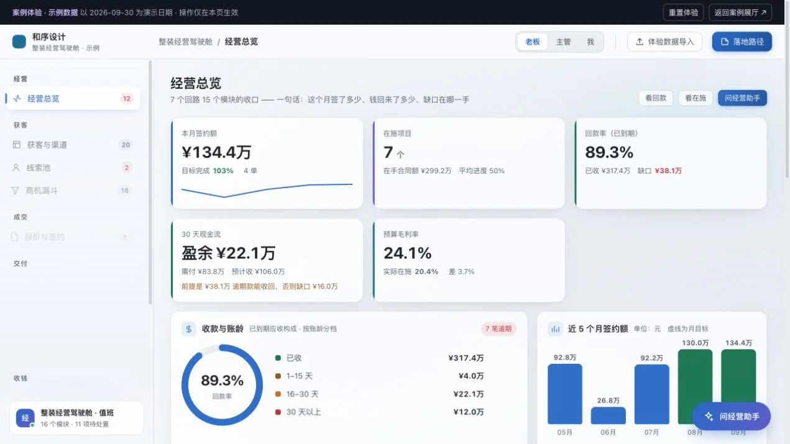
Task: Open 获客与渠道 in the sidebar
Action: pos(73,145)
